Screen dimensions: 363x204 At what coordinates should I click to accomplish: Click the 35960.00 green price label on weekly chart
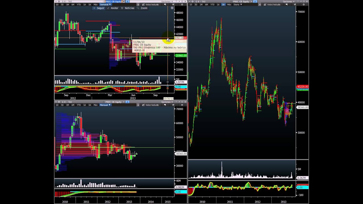(181, 56)
